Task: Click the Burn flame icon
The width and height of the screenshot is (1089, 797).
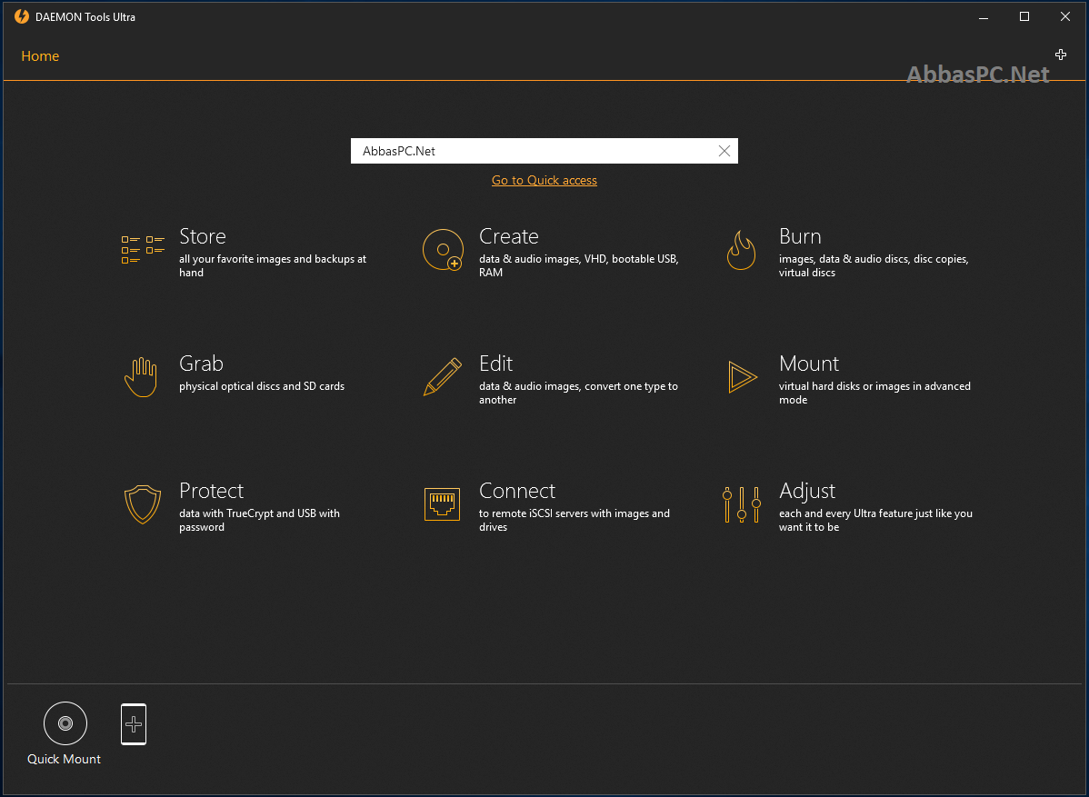Action: click(x=741, y=250)
